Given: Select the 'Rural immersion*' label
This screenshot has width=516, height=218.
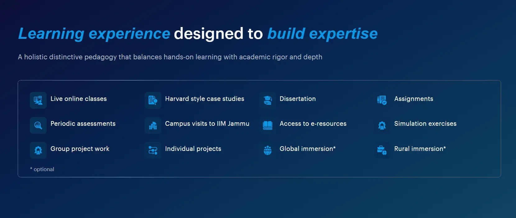Looking at the screenshot, I should click(x=420, y=149).
